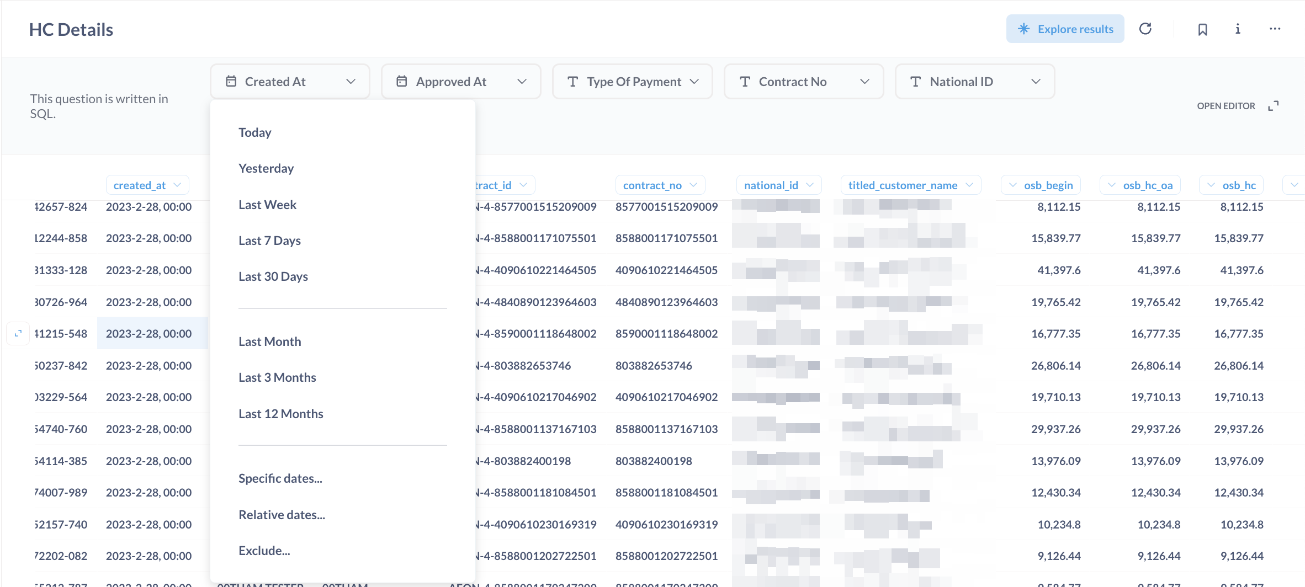Click the text icon in National ID filter
Screen dimensions: 1305x587
pyautogui.click(x=916, y=82)
